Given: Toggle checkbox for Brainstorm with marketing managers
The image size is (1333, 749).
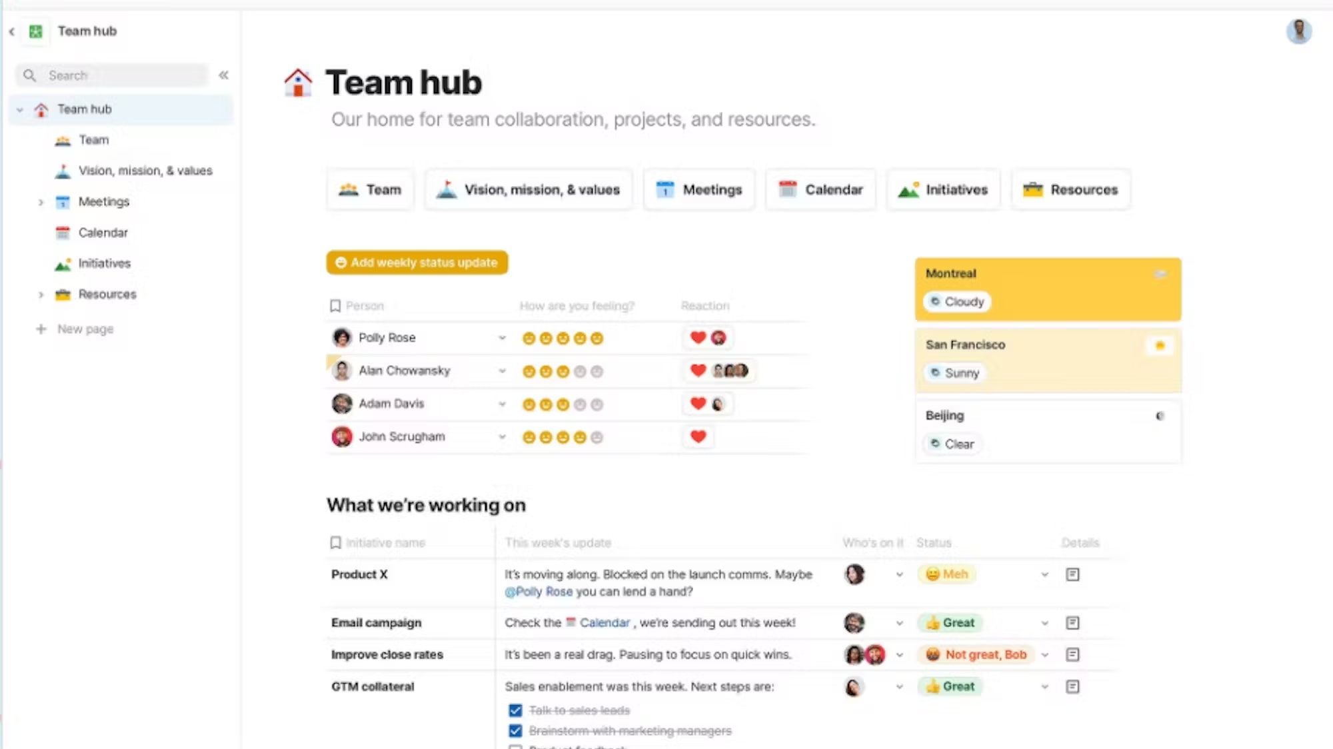Looking at the screenshot, I should pyautogui.click(x=515, y=731).
